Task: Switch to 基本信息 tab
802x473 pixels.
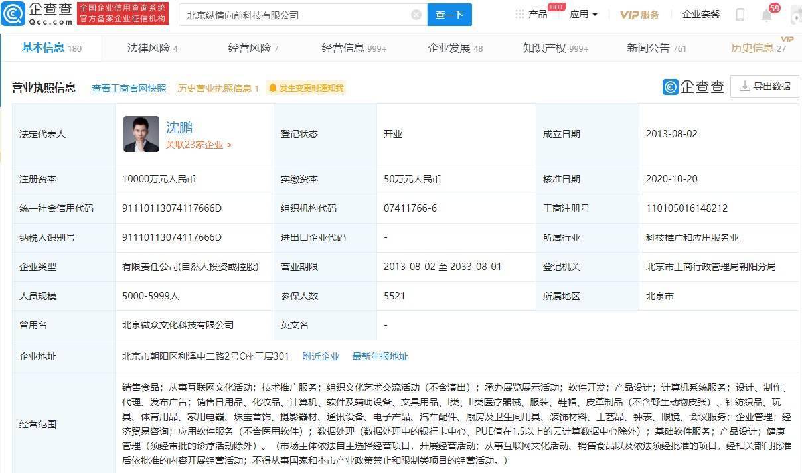Action: coord(52,48)
